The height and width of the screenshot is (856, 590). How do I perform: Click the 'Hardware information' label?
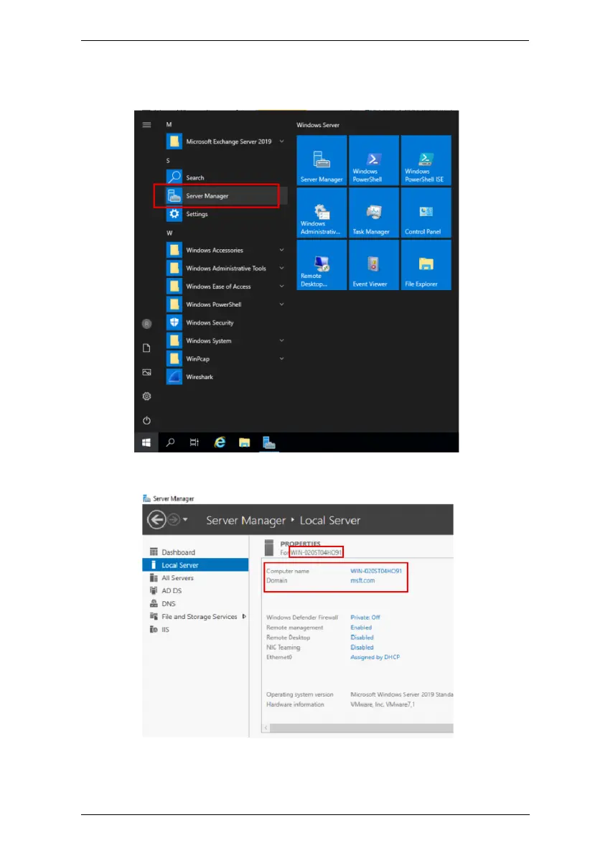295,704
